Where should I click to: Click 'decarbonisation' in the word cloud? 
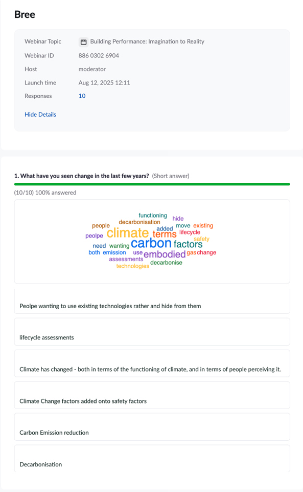(139, 222)
